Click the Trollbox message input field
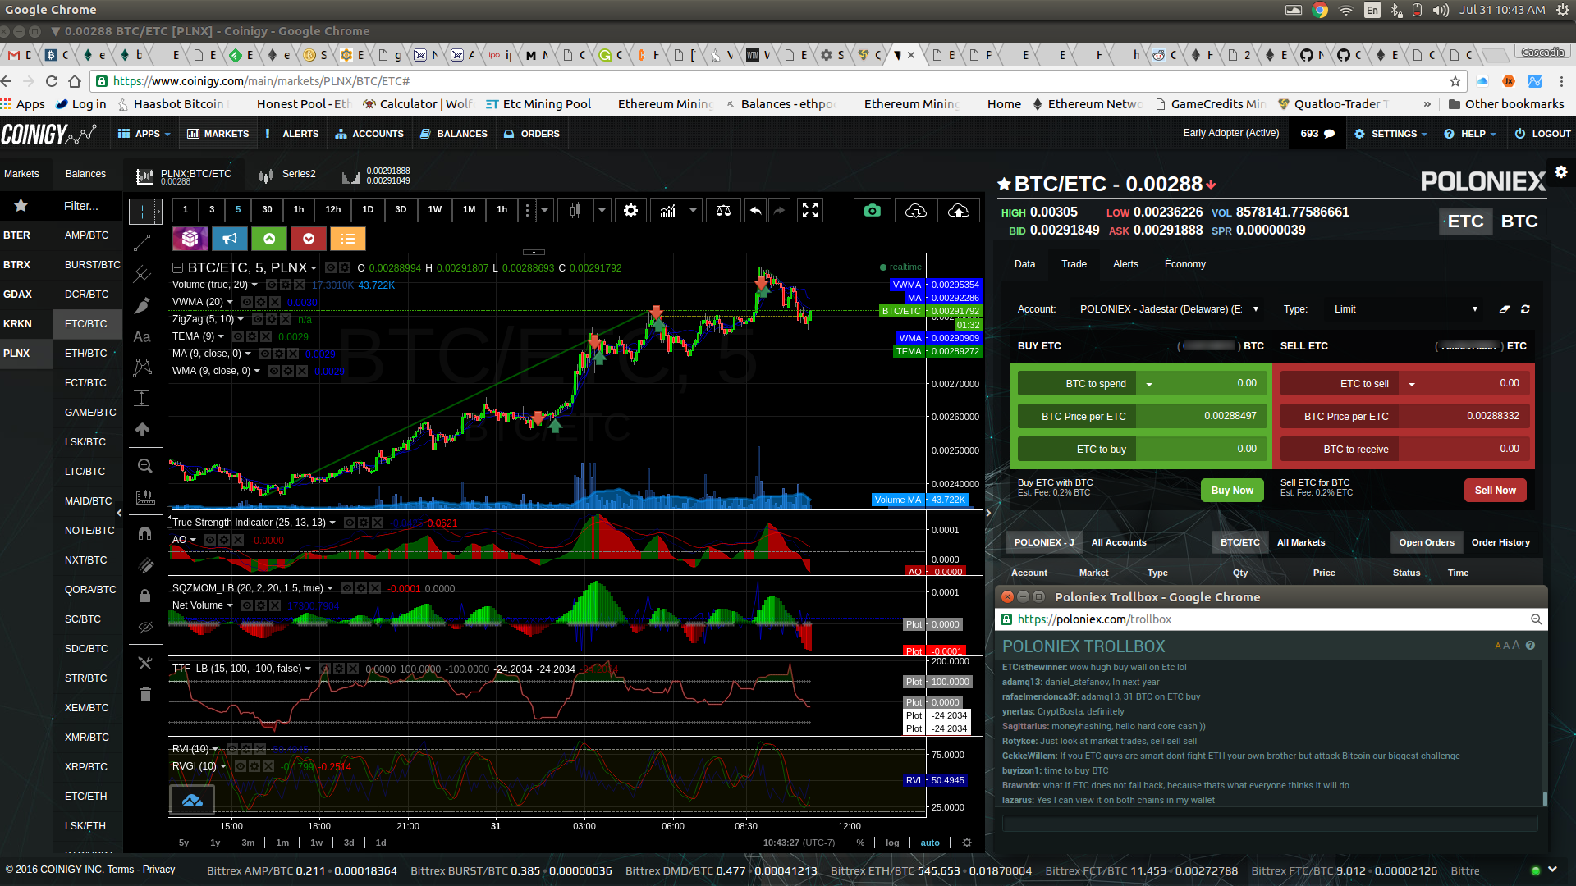This screenshot has height=886, width=1576. pos(1270,824)
